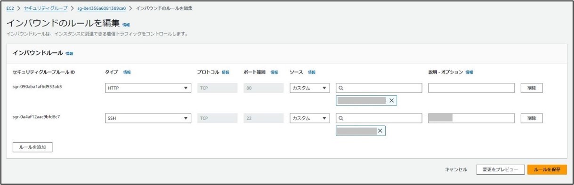
Task: Delete the SSH rule with 削除
Action: pos(532,118)
